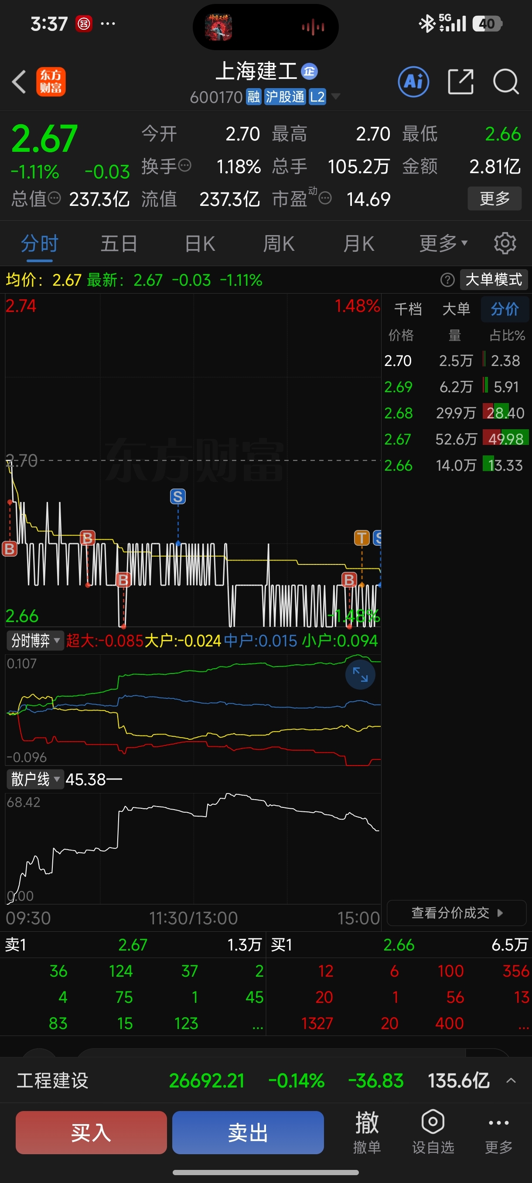Screen dimensions: 532x1183
Task: Tap the 融 margin badge
Action: click(253, 97)
